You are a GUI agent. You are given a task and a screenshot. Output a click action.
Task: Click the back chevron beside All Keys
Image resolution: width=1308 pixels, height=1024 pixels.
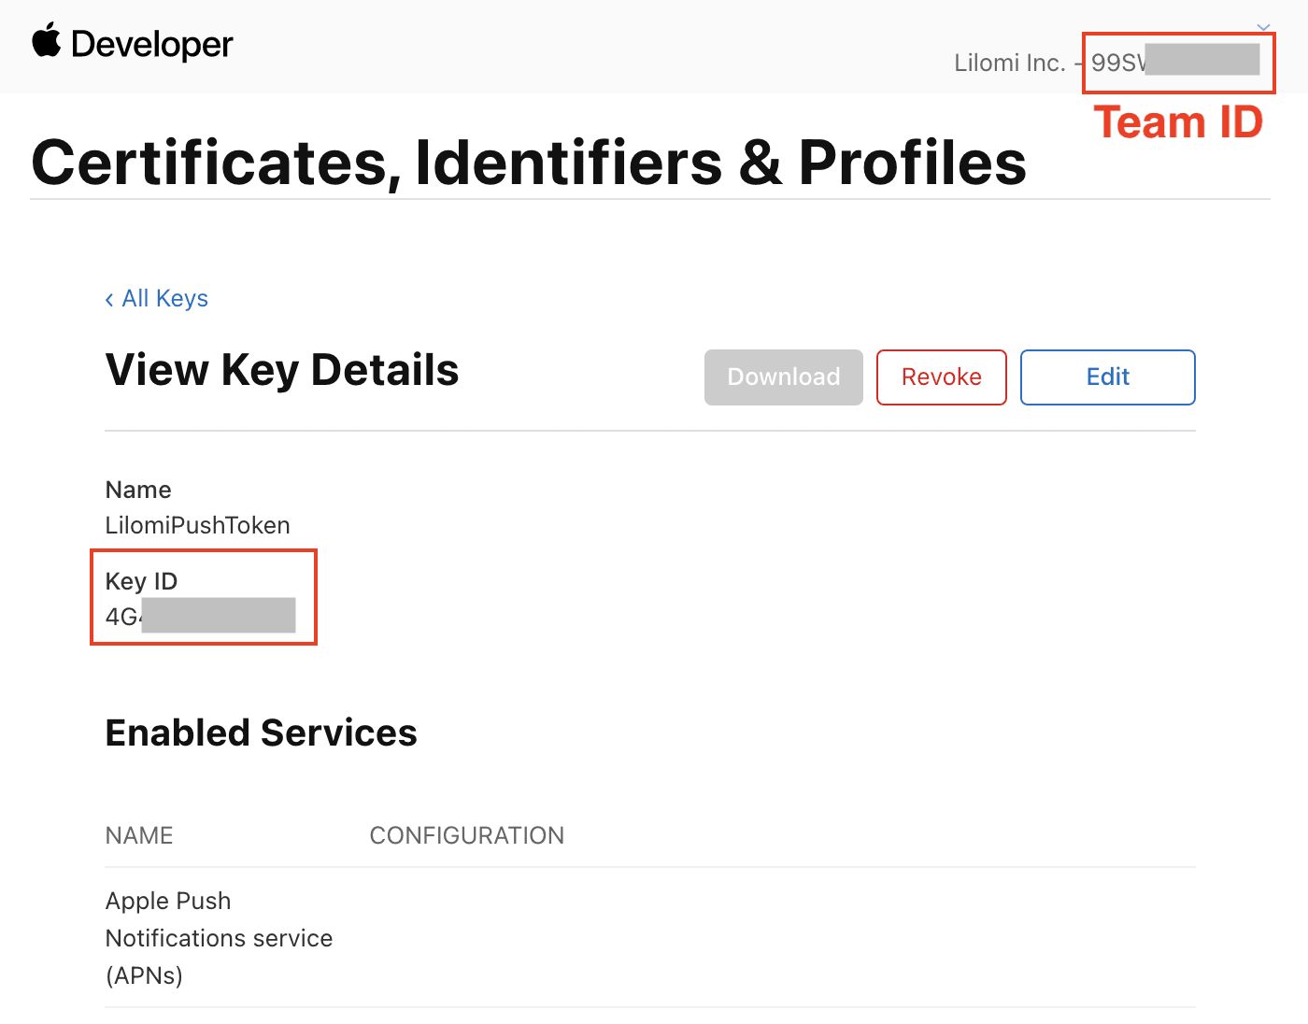tap(109, 299)
